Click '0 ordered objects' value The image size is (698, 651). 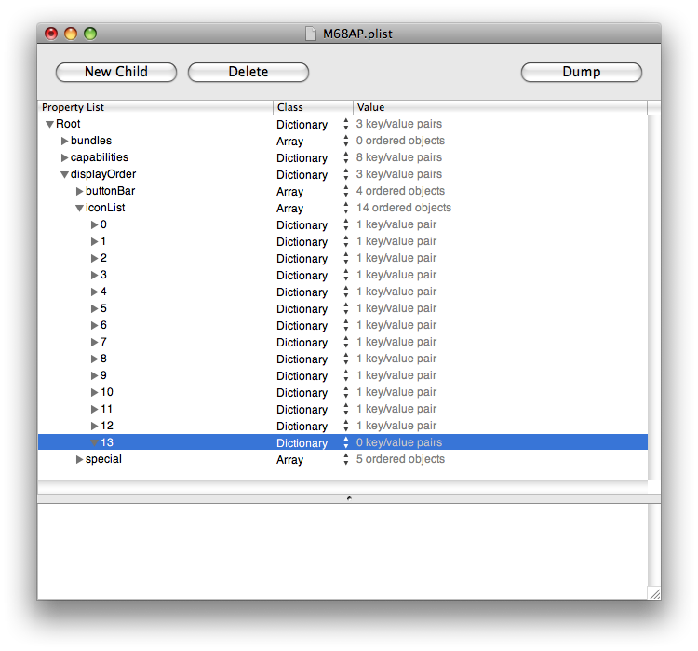pos(400,141)
